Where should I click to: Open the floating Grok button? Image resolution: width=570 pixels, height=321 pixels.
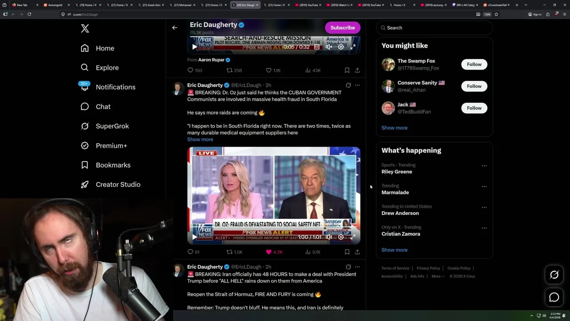pyautogui.click(x=554, y=275)
